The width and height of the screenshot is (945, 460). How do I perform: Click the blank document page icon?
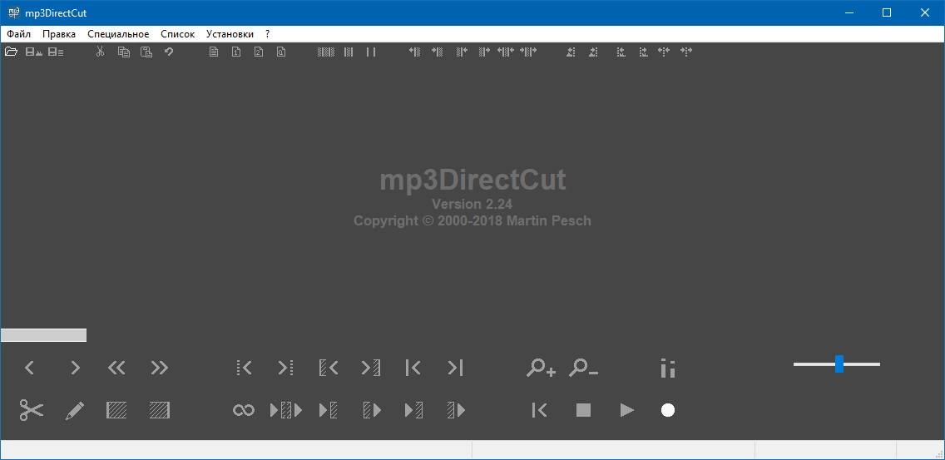tap(213, 52)
